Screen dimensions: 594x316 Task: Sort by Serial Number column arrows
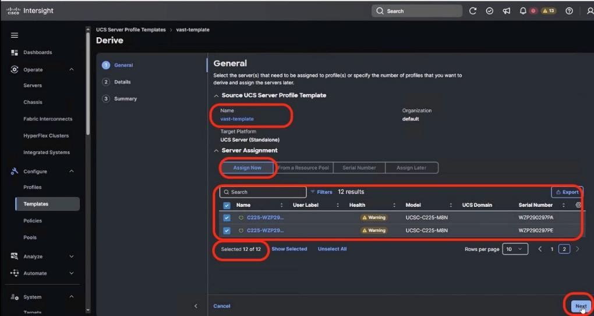click(x=564, y=205)
